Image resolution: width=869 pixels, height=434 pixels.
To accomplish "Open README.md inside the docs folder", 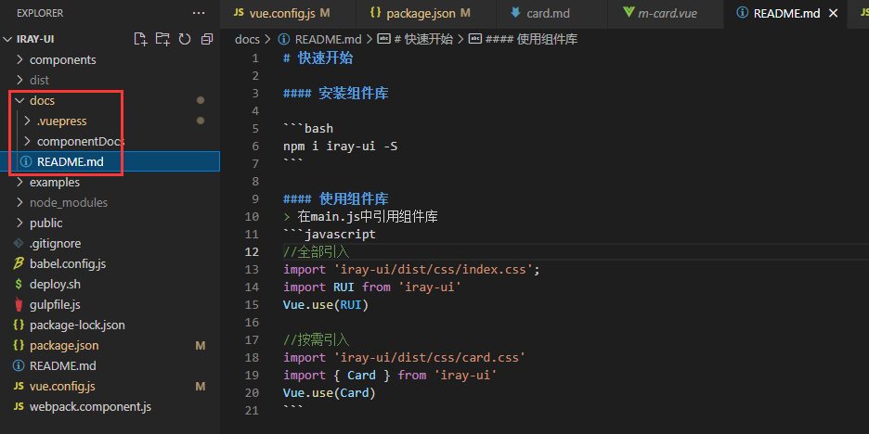I will coord(110,161).
